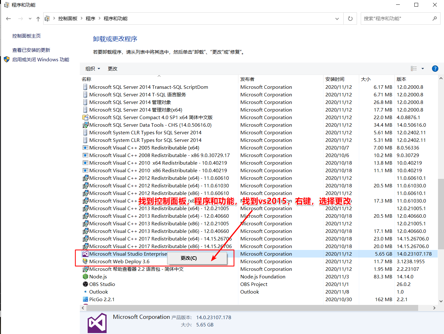Viewport: 444px width, 334px height.
Task: Expand the view options dropdown arrow
Action: (423, 69)
